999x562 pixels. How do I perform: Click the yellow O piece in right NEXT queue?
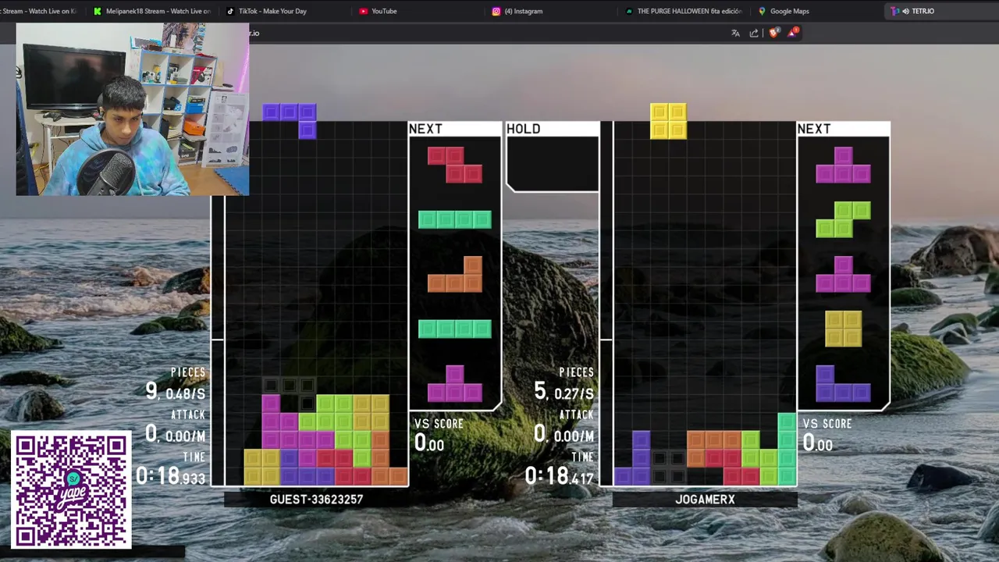coord(844,329)
